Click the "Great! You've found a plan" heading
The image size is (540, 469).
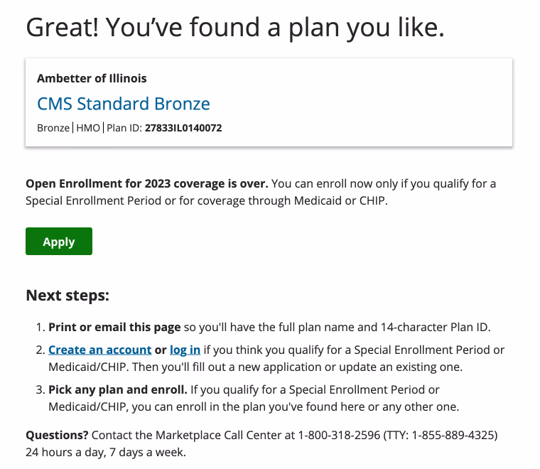click(x=235, y=27)
